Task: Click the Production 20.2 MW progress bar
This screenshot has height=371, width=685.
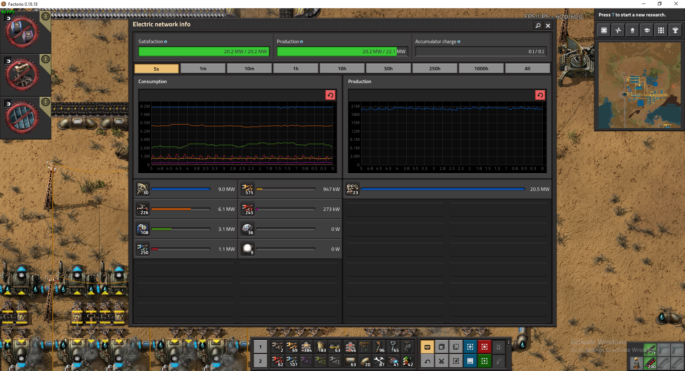Action: 342,51
